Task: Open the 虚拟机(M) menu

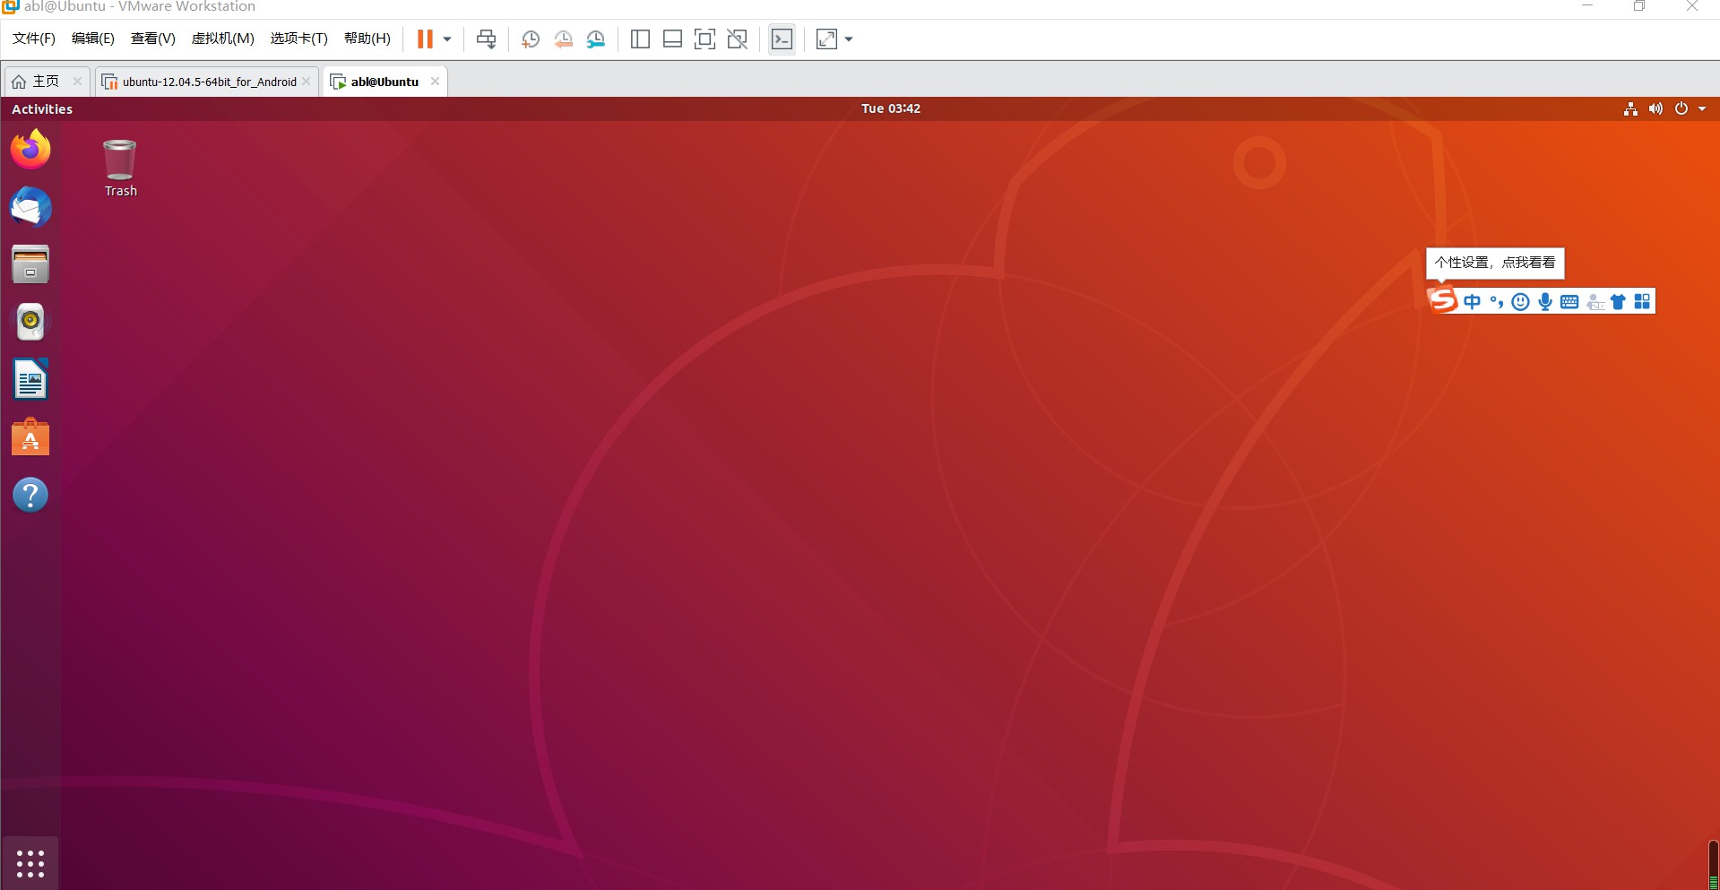Action: point(223,39)
